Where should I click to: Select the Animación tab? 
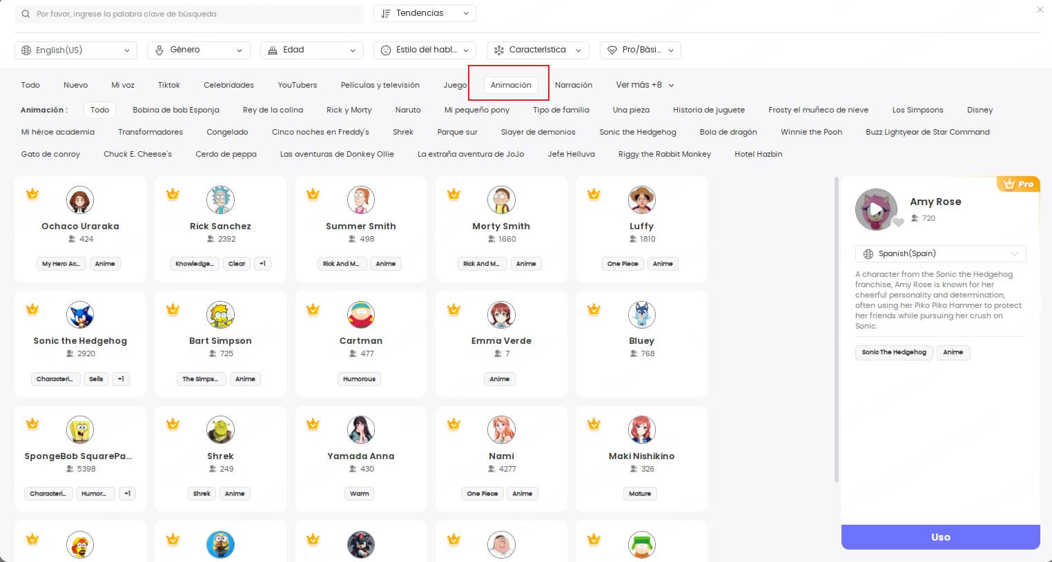click(x=511, y=85)
